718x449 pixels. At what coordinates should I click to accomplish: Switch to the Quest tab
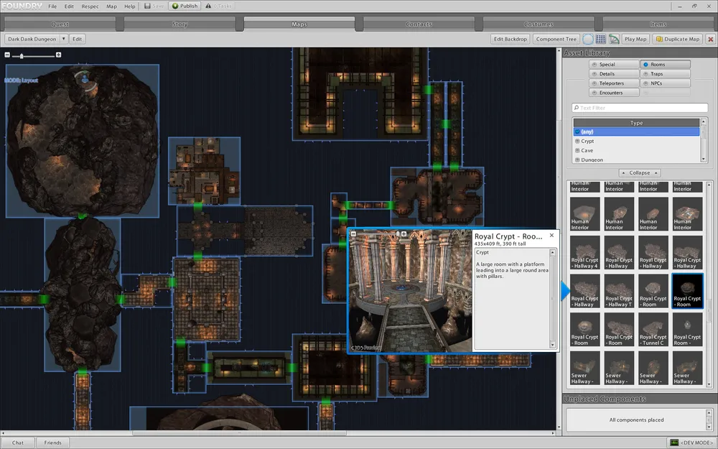pyautogui.click(x=60, y=24)
